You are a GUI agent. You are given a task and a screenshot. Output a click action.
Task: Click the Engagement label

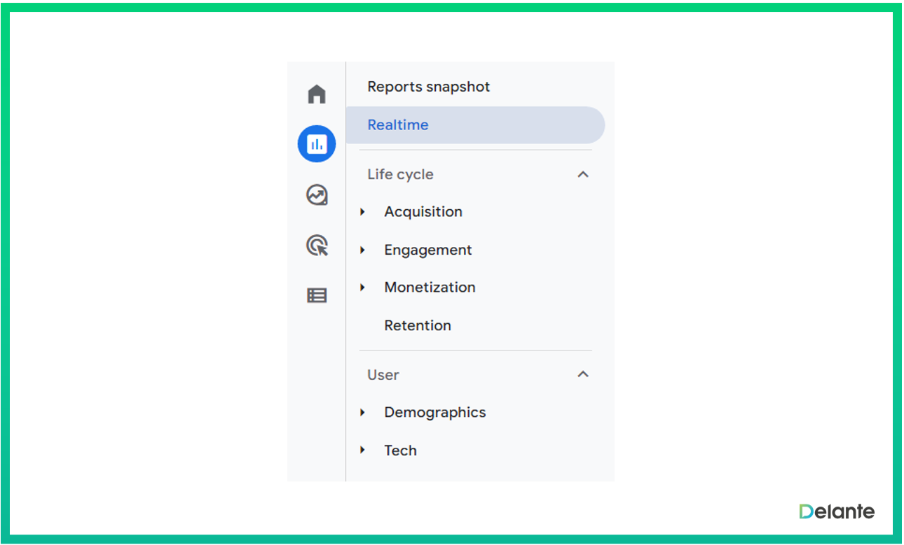(428, 250)
